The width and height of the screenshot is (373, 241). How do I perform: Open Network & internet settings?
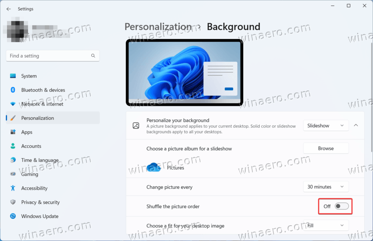pos(53,104)
